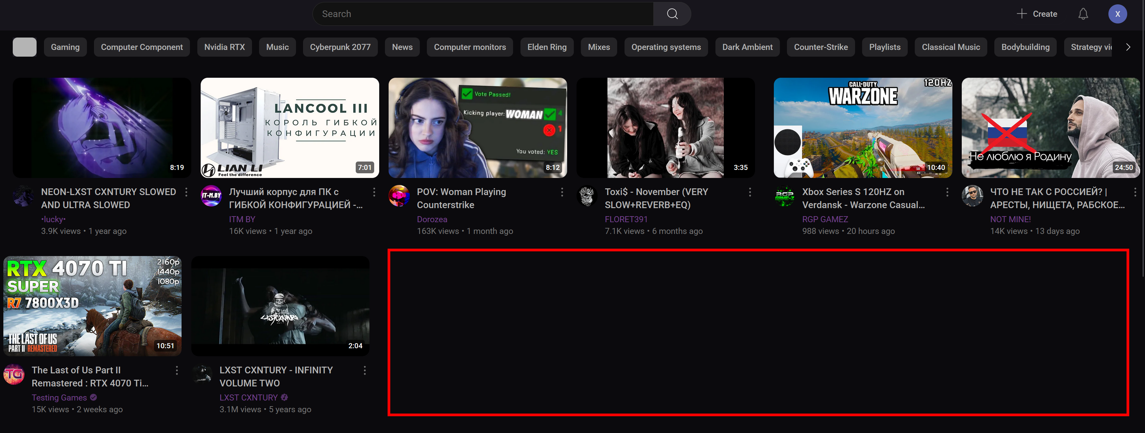Click the Dorozea channel avatar
This screenshot has height=433, width=1145.
[x=399, y=196]
